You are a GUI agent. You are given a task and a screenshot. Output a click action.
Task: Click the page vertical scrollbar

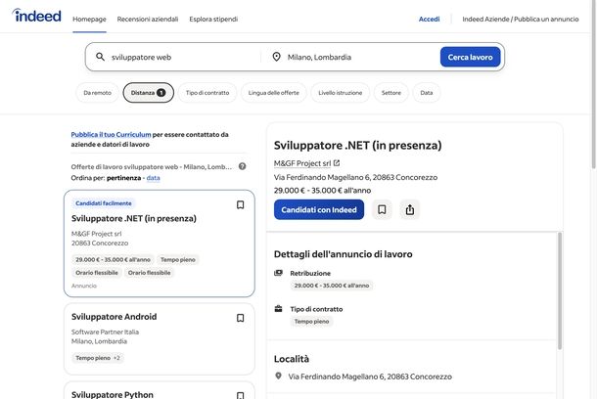point(594,84)
